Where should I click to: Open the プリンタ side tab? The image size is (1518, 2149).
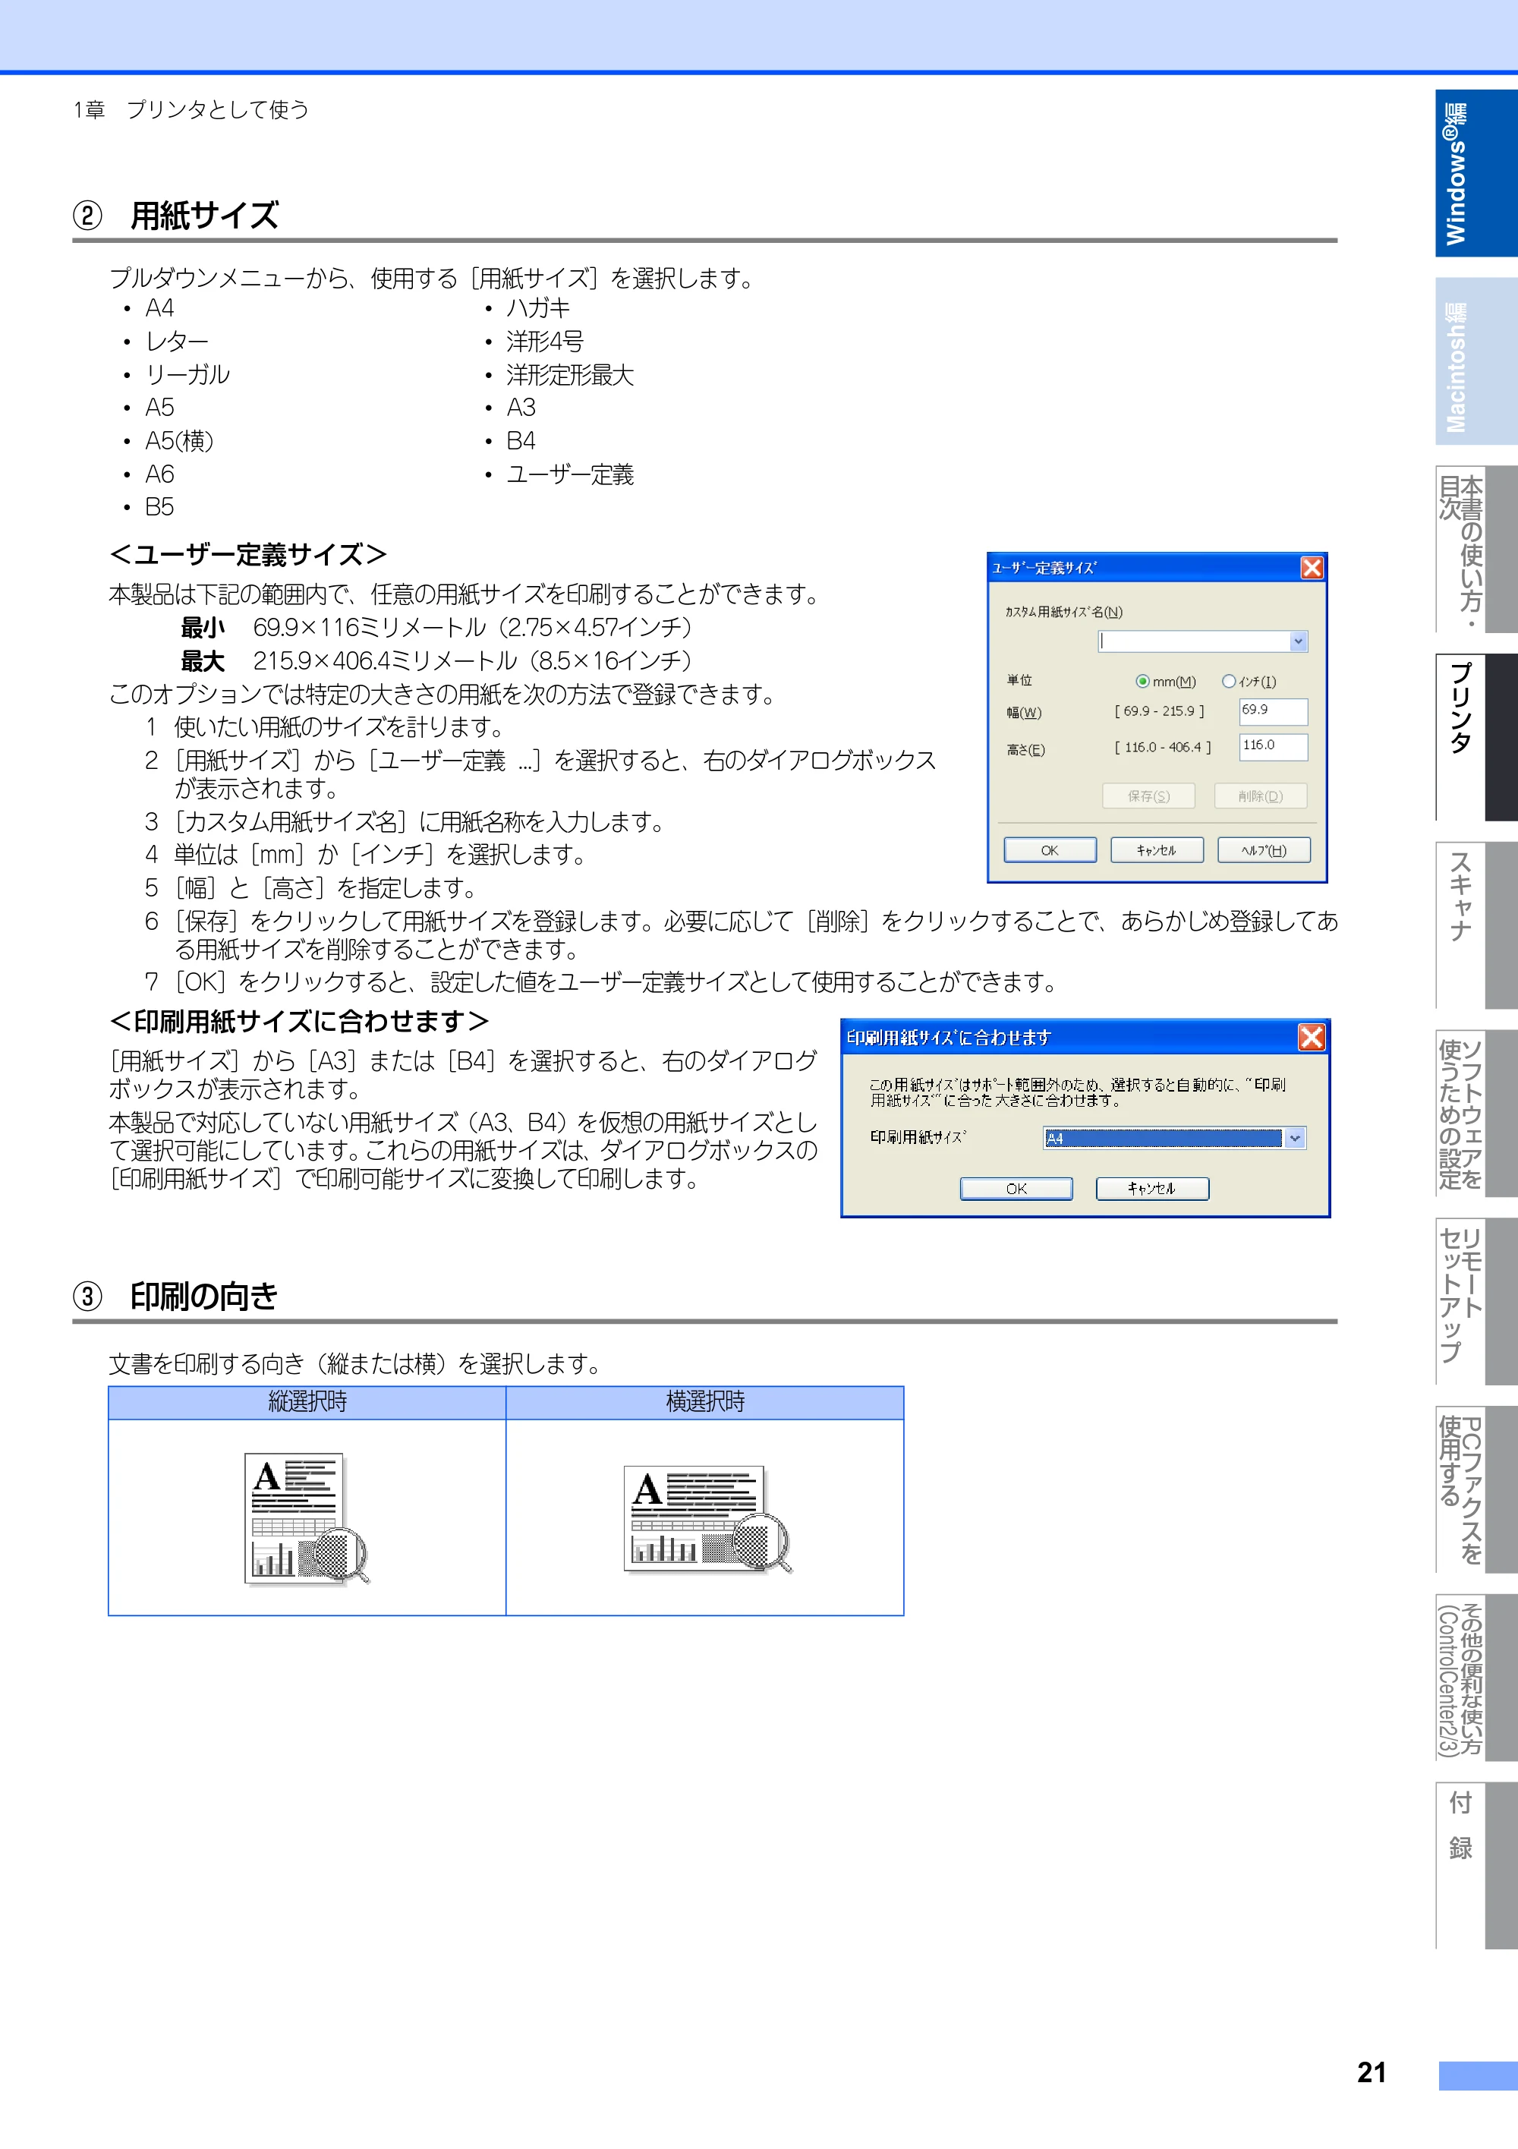1476,738
